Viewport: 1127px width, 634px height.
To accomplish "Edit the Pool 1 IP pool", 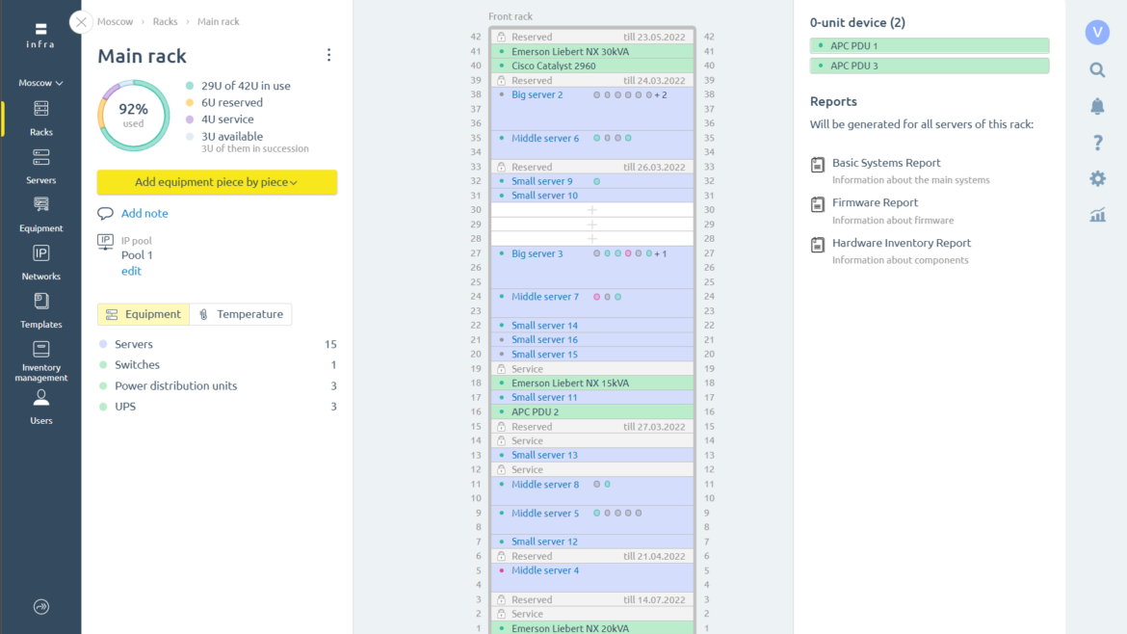I will tap(131, 272).
